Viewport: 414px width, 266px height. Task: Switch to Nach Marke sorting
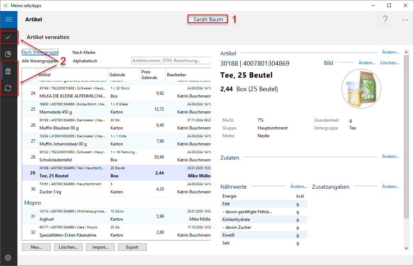[x=84, y=52]
